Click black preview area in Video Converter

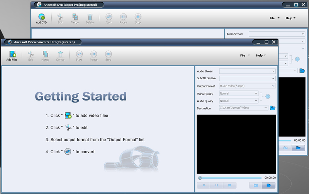point(236,144)
